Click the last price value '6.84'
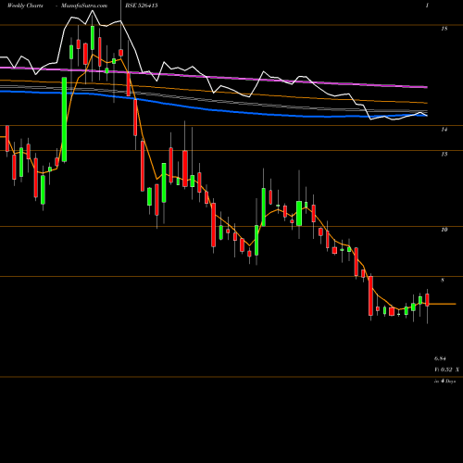The width and height of the screenshot is (463, 463). point(440,358)
